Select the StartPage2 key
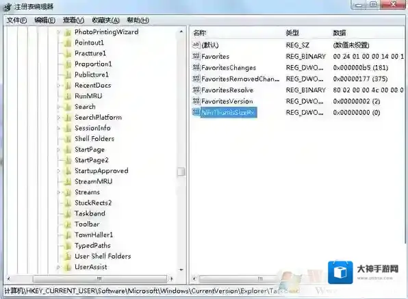This screenshot has width=408, height=299. (92, 160)
